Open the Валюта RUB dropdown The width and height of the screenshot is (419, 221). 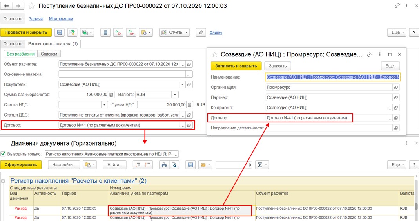(174, 94)
